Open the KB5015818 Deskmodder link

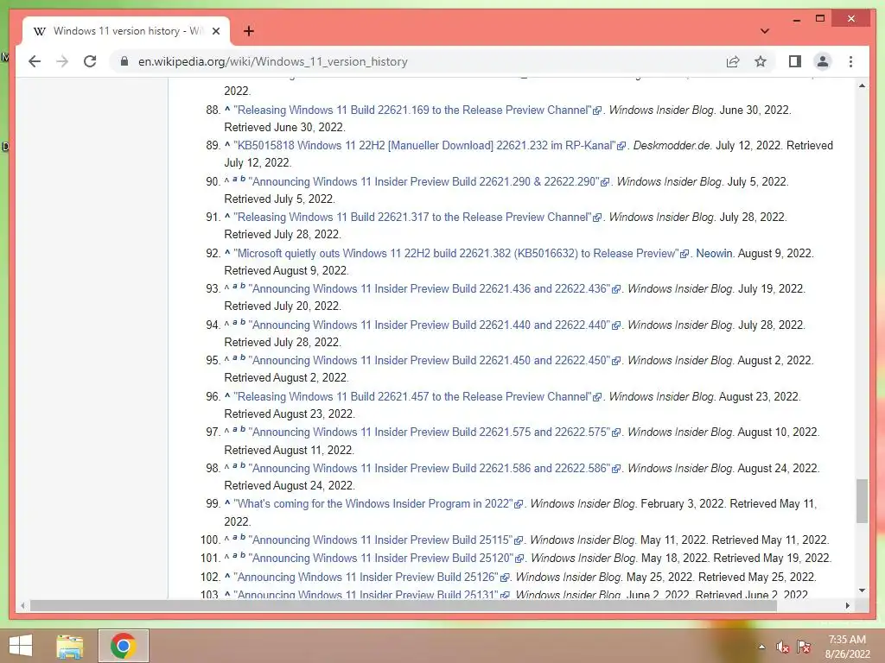pyautogui.click(x=423, y=145)
